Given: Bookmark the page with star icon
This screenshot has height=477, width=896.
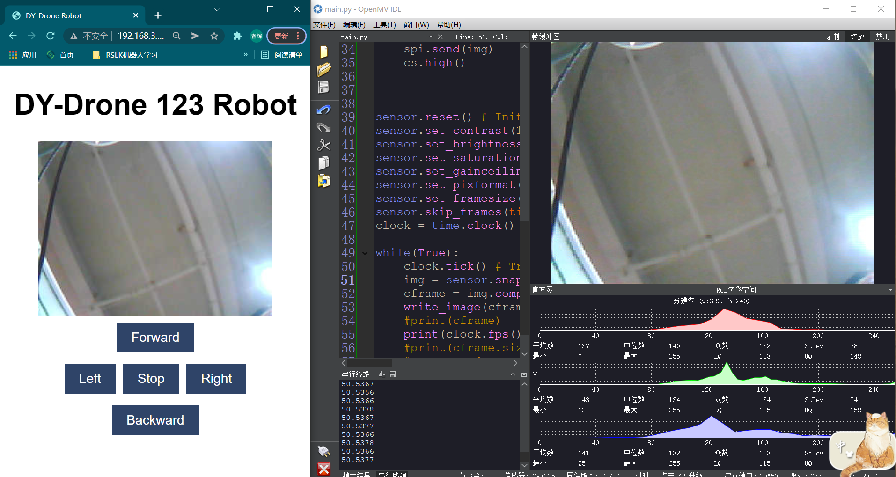Looking at the screenshot, I should click(214, 36).
